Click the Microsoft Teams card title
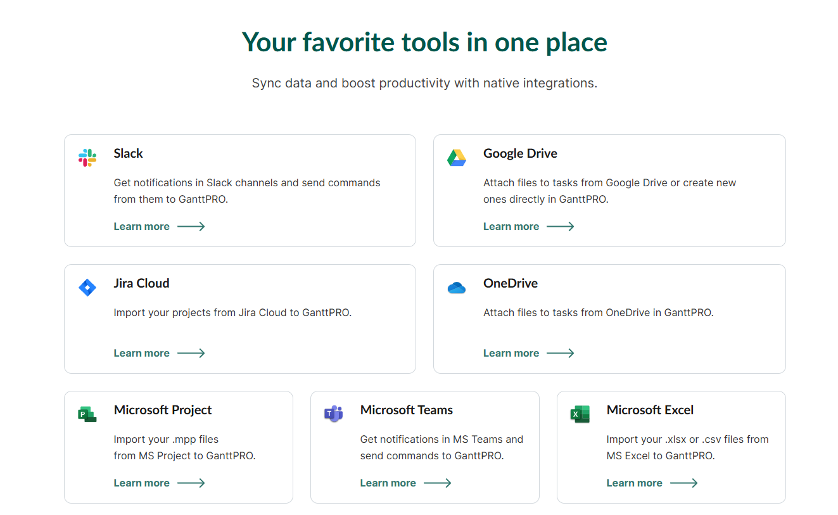Viewport: 838px width, 515px height. coord(407,410)
